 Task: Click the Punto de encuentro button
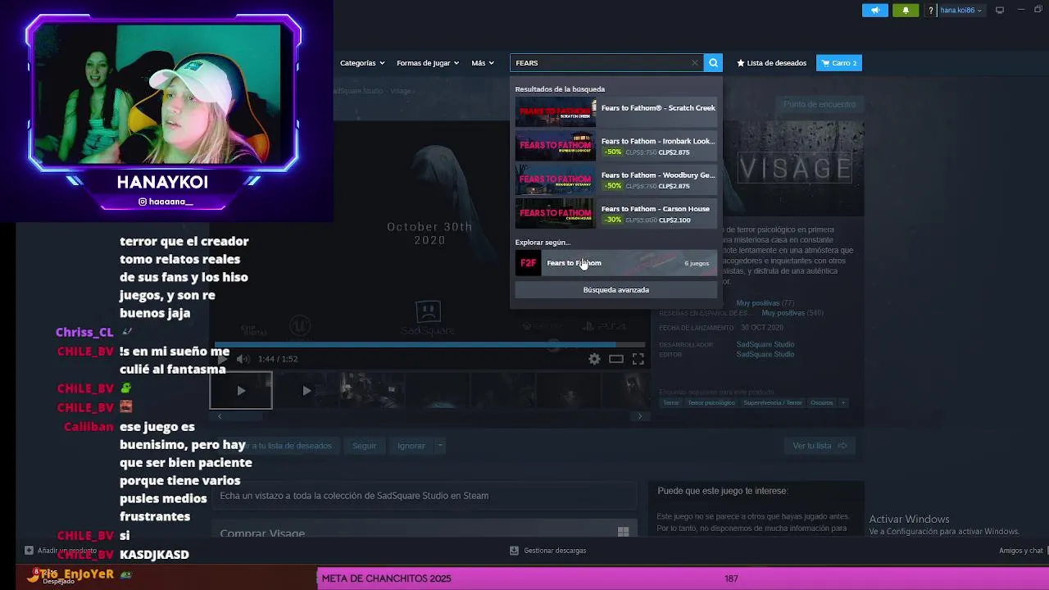pos(819,104)
